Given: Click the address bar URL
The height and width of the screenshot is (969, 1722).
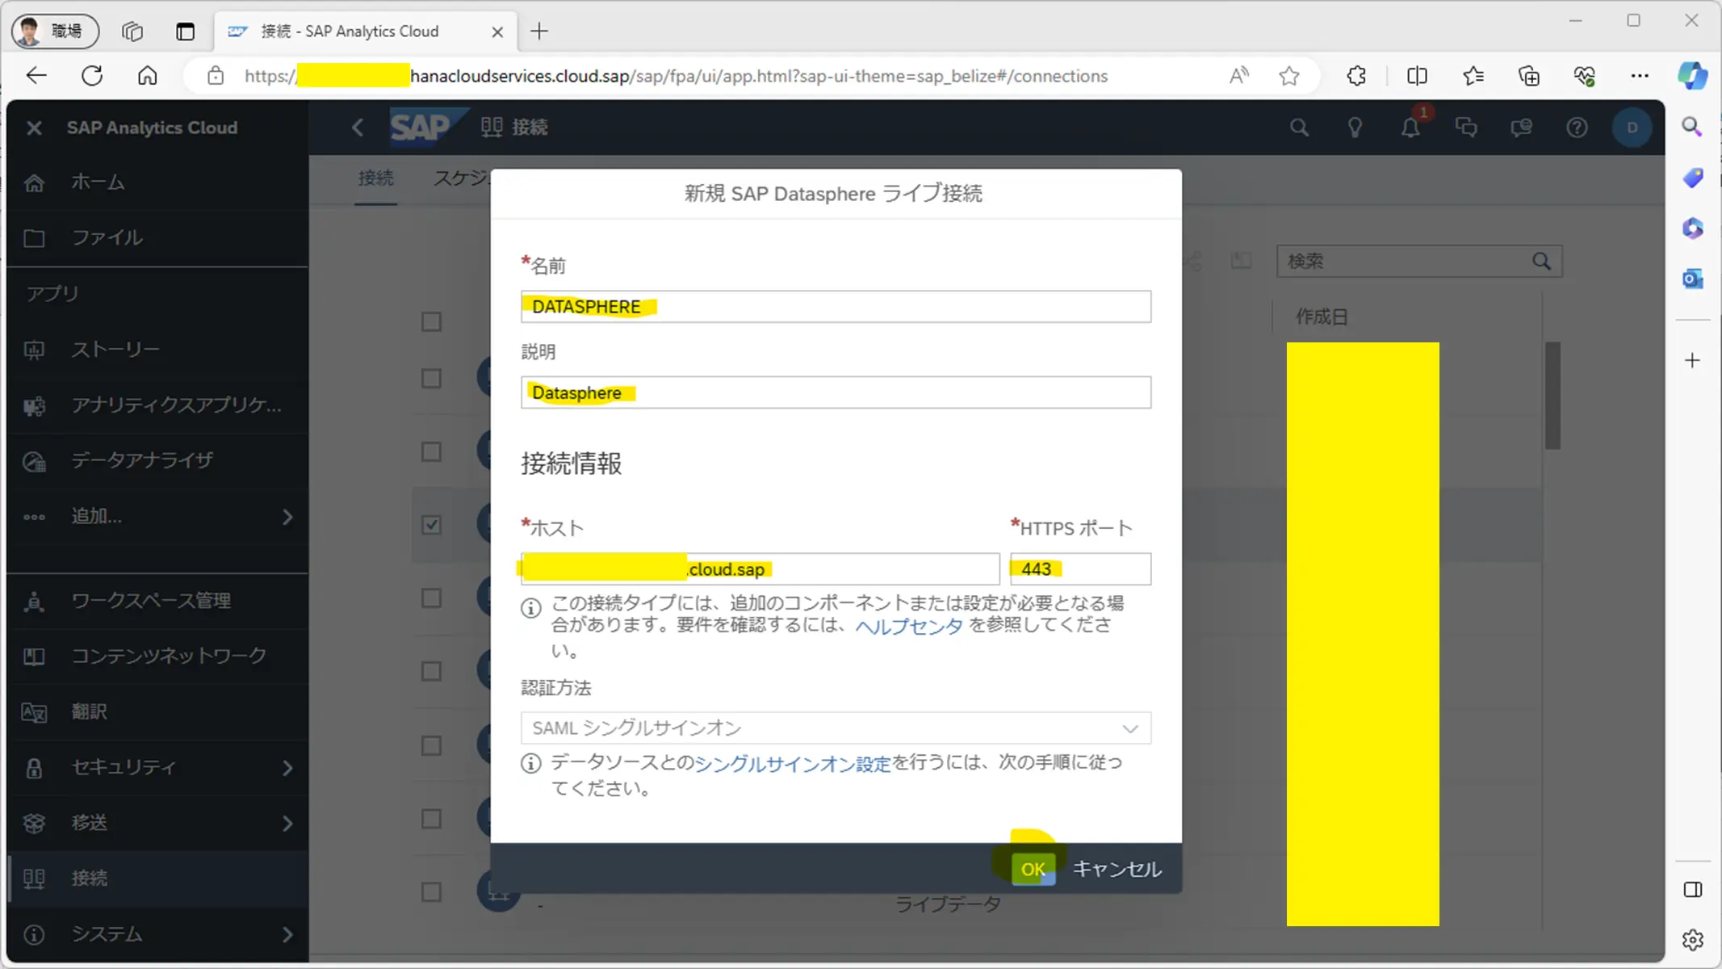Looking at the screenshot, I should tap(677, 76).
